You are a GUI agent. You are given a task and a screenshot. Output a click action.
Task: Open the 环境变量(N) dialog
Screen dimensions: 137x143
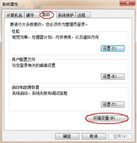tap(107, 118)
